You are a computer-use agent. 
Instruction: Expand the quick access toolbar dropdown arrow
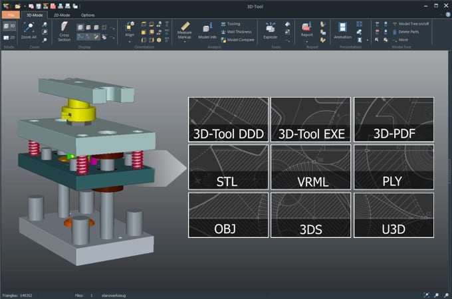pyautogui.click(x=25, y=7)
